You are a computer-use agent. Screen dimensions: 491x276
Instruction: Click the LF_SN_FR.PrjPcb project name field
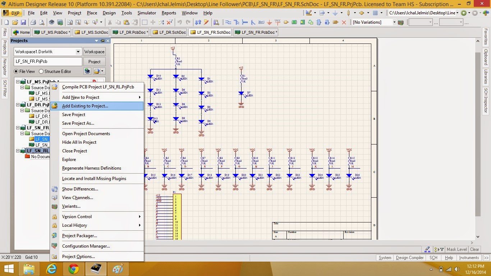click(48, 61)
